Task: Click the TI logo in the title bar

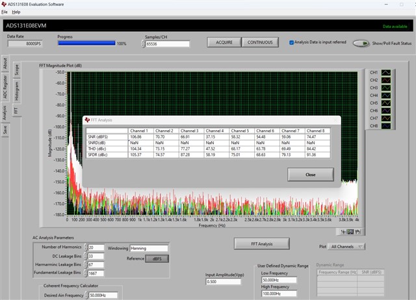Action: pyautogui.click(x=4, y=5)
